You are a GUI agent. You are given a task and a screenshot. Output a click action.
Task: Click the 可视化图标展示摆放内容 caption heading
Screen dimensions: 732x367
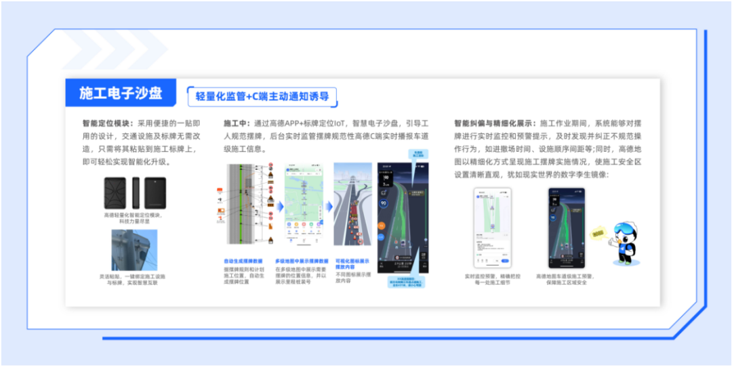pos(352,264)
